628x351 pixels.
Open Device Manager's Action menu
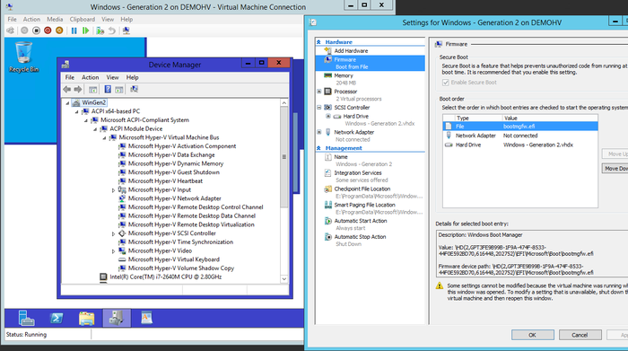tap(90, 77)
